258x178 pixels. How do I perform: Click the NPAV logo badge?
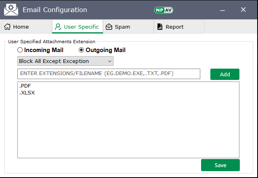click(164, 10)
